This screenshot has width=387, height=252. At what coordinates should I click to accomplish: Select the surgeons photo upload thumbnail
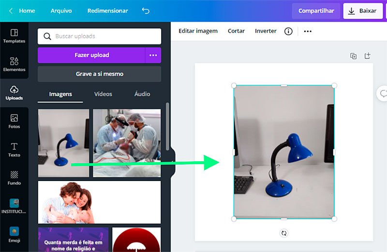[127, 143]
